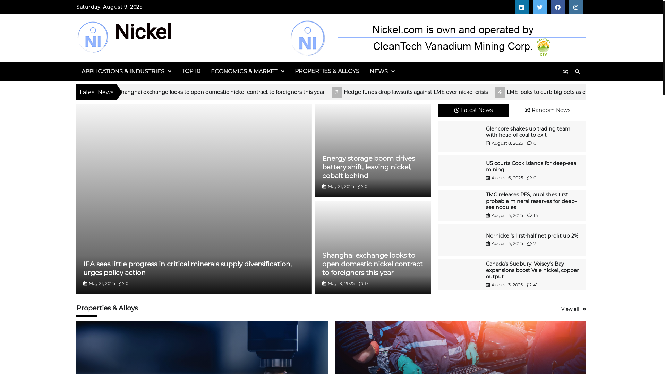Click comment icon on US courts Cook Islands article

(x=529, y=178)
